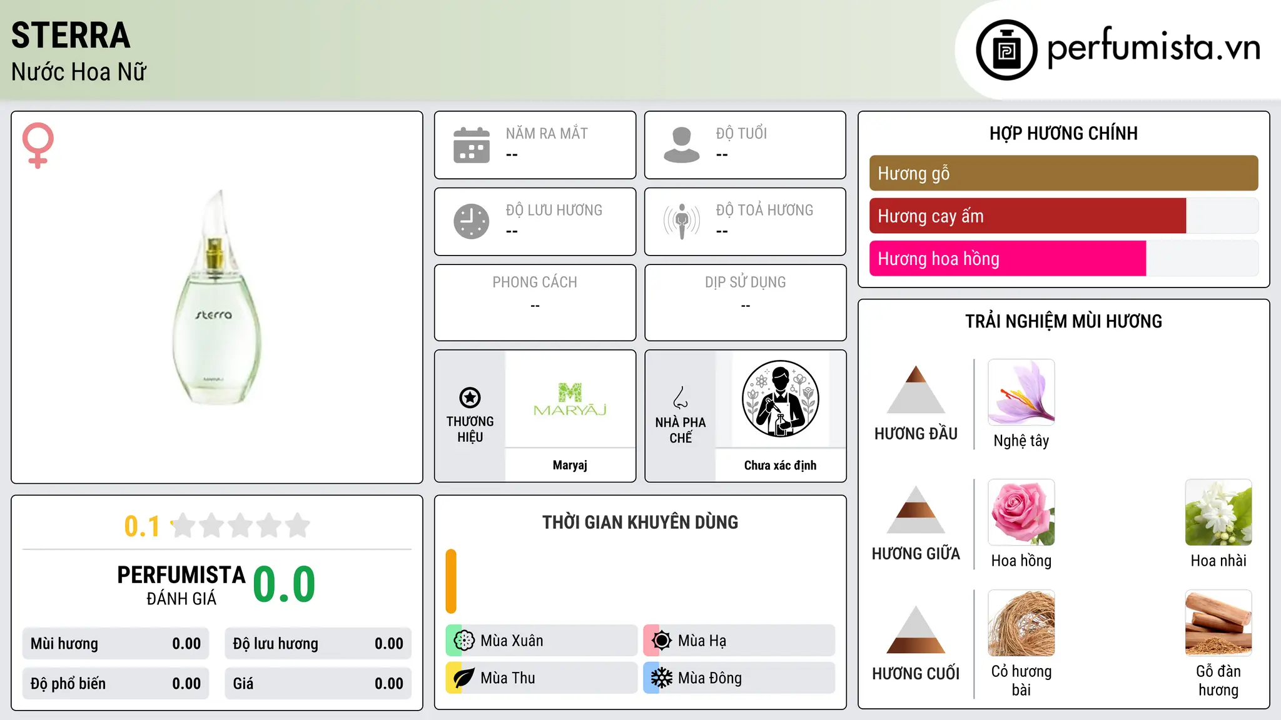Click the Mùa Xuân flower icon

[464, 641]
